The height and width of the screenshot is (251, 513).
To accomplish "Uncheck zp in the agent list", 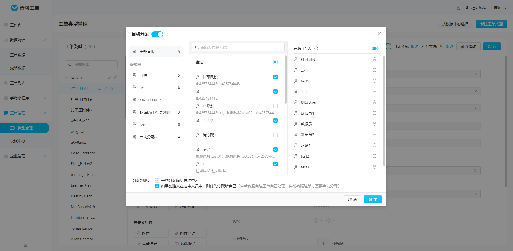I will [275, 92].
